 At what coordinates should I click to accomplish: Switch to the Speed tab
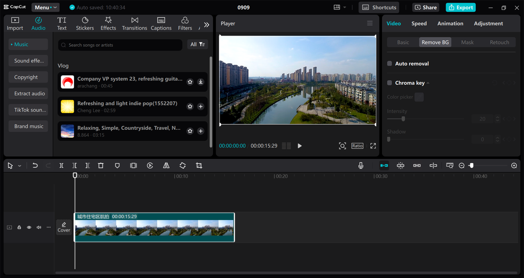(x=419, y=23)
